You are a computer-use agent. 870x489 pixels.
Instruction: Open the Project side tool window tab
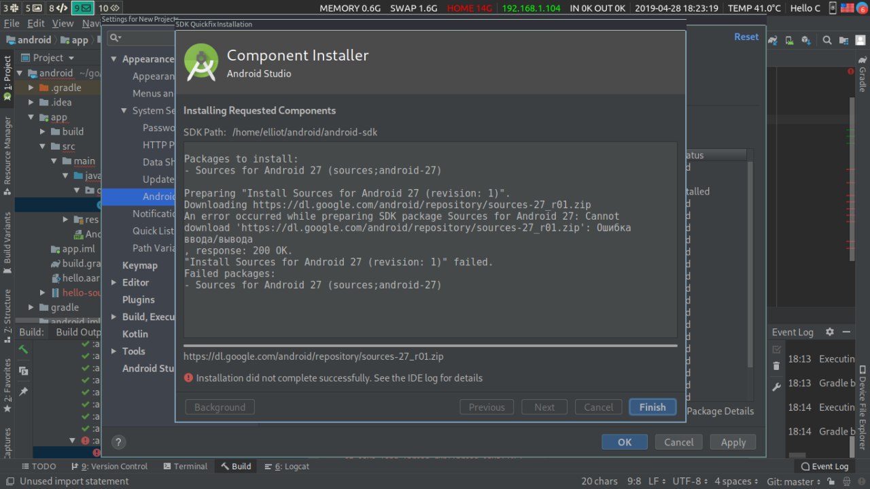tap(7, 78)
